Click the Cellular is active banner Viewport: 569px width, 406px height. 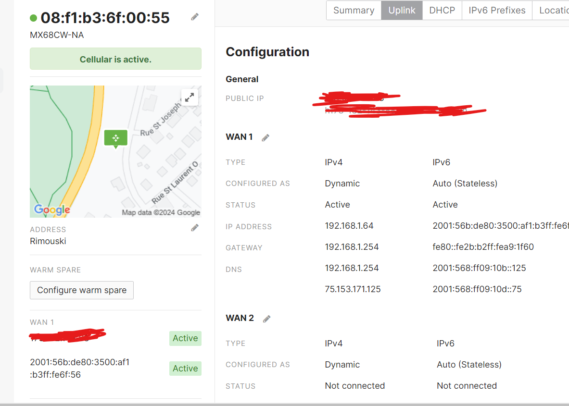pyautogui.click(x=115, y=59)
